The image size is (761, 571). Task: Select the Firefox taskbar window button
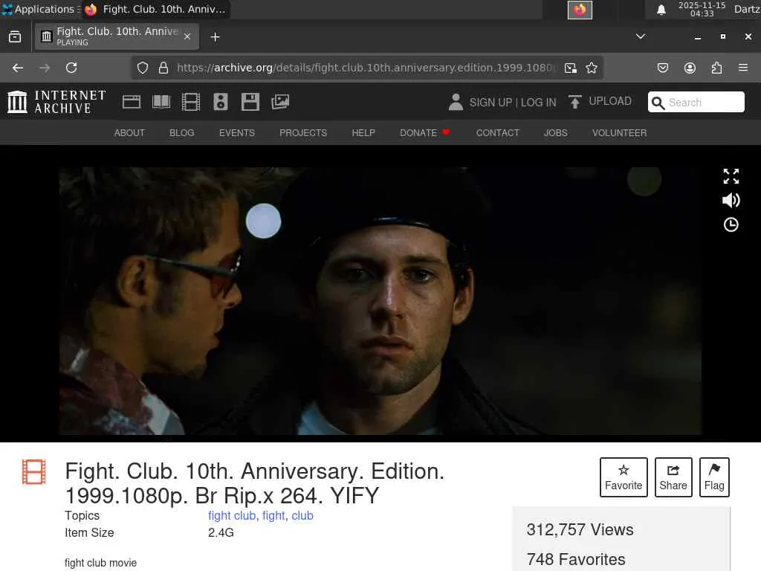(x=156, y=9)
